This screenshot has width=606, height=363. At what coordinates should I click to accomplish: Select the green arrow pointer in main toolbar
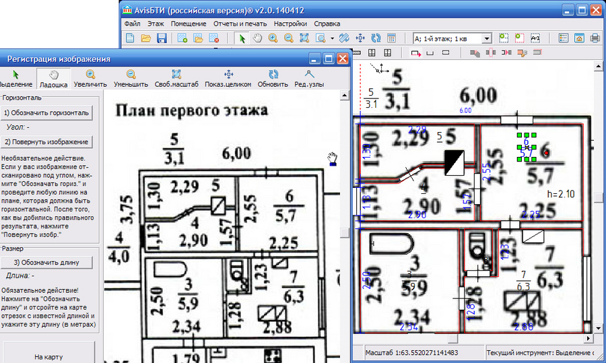tap(242, 38)
